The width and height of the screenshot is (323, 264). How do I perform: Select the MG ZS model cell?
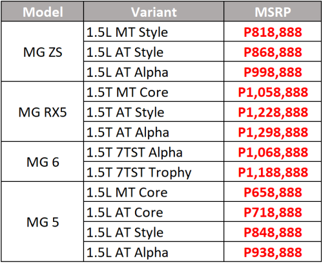43,52
